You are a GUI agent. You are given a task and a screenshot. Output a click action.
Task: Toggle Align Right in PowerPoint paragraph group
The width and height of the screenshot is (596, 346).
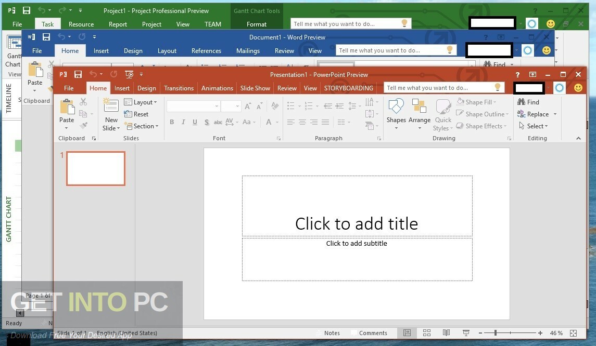[x=314, y=122]
